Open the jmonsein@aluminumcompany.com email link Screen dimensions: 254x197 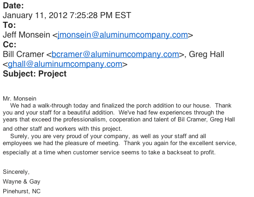(123, 35)
